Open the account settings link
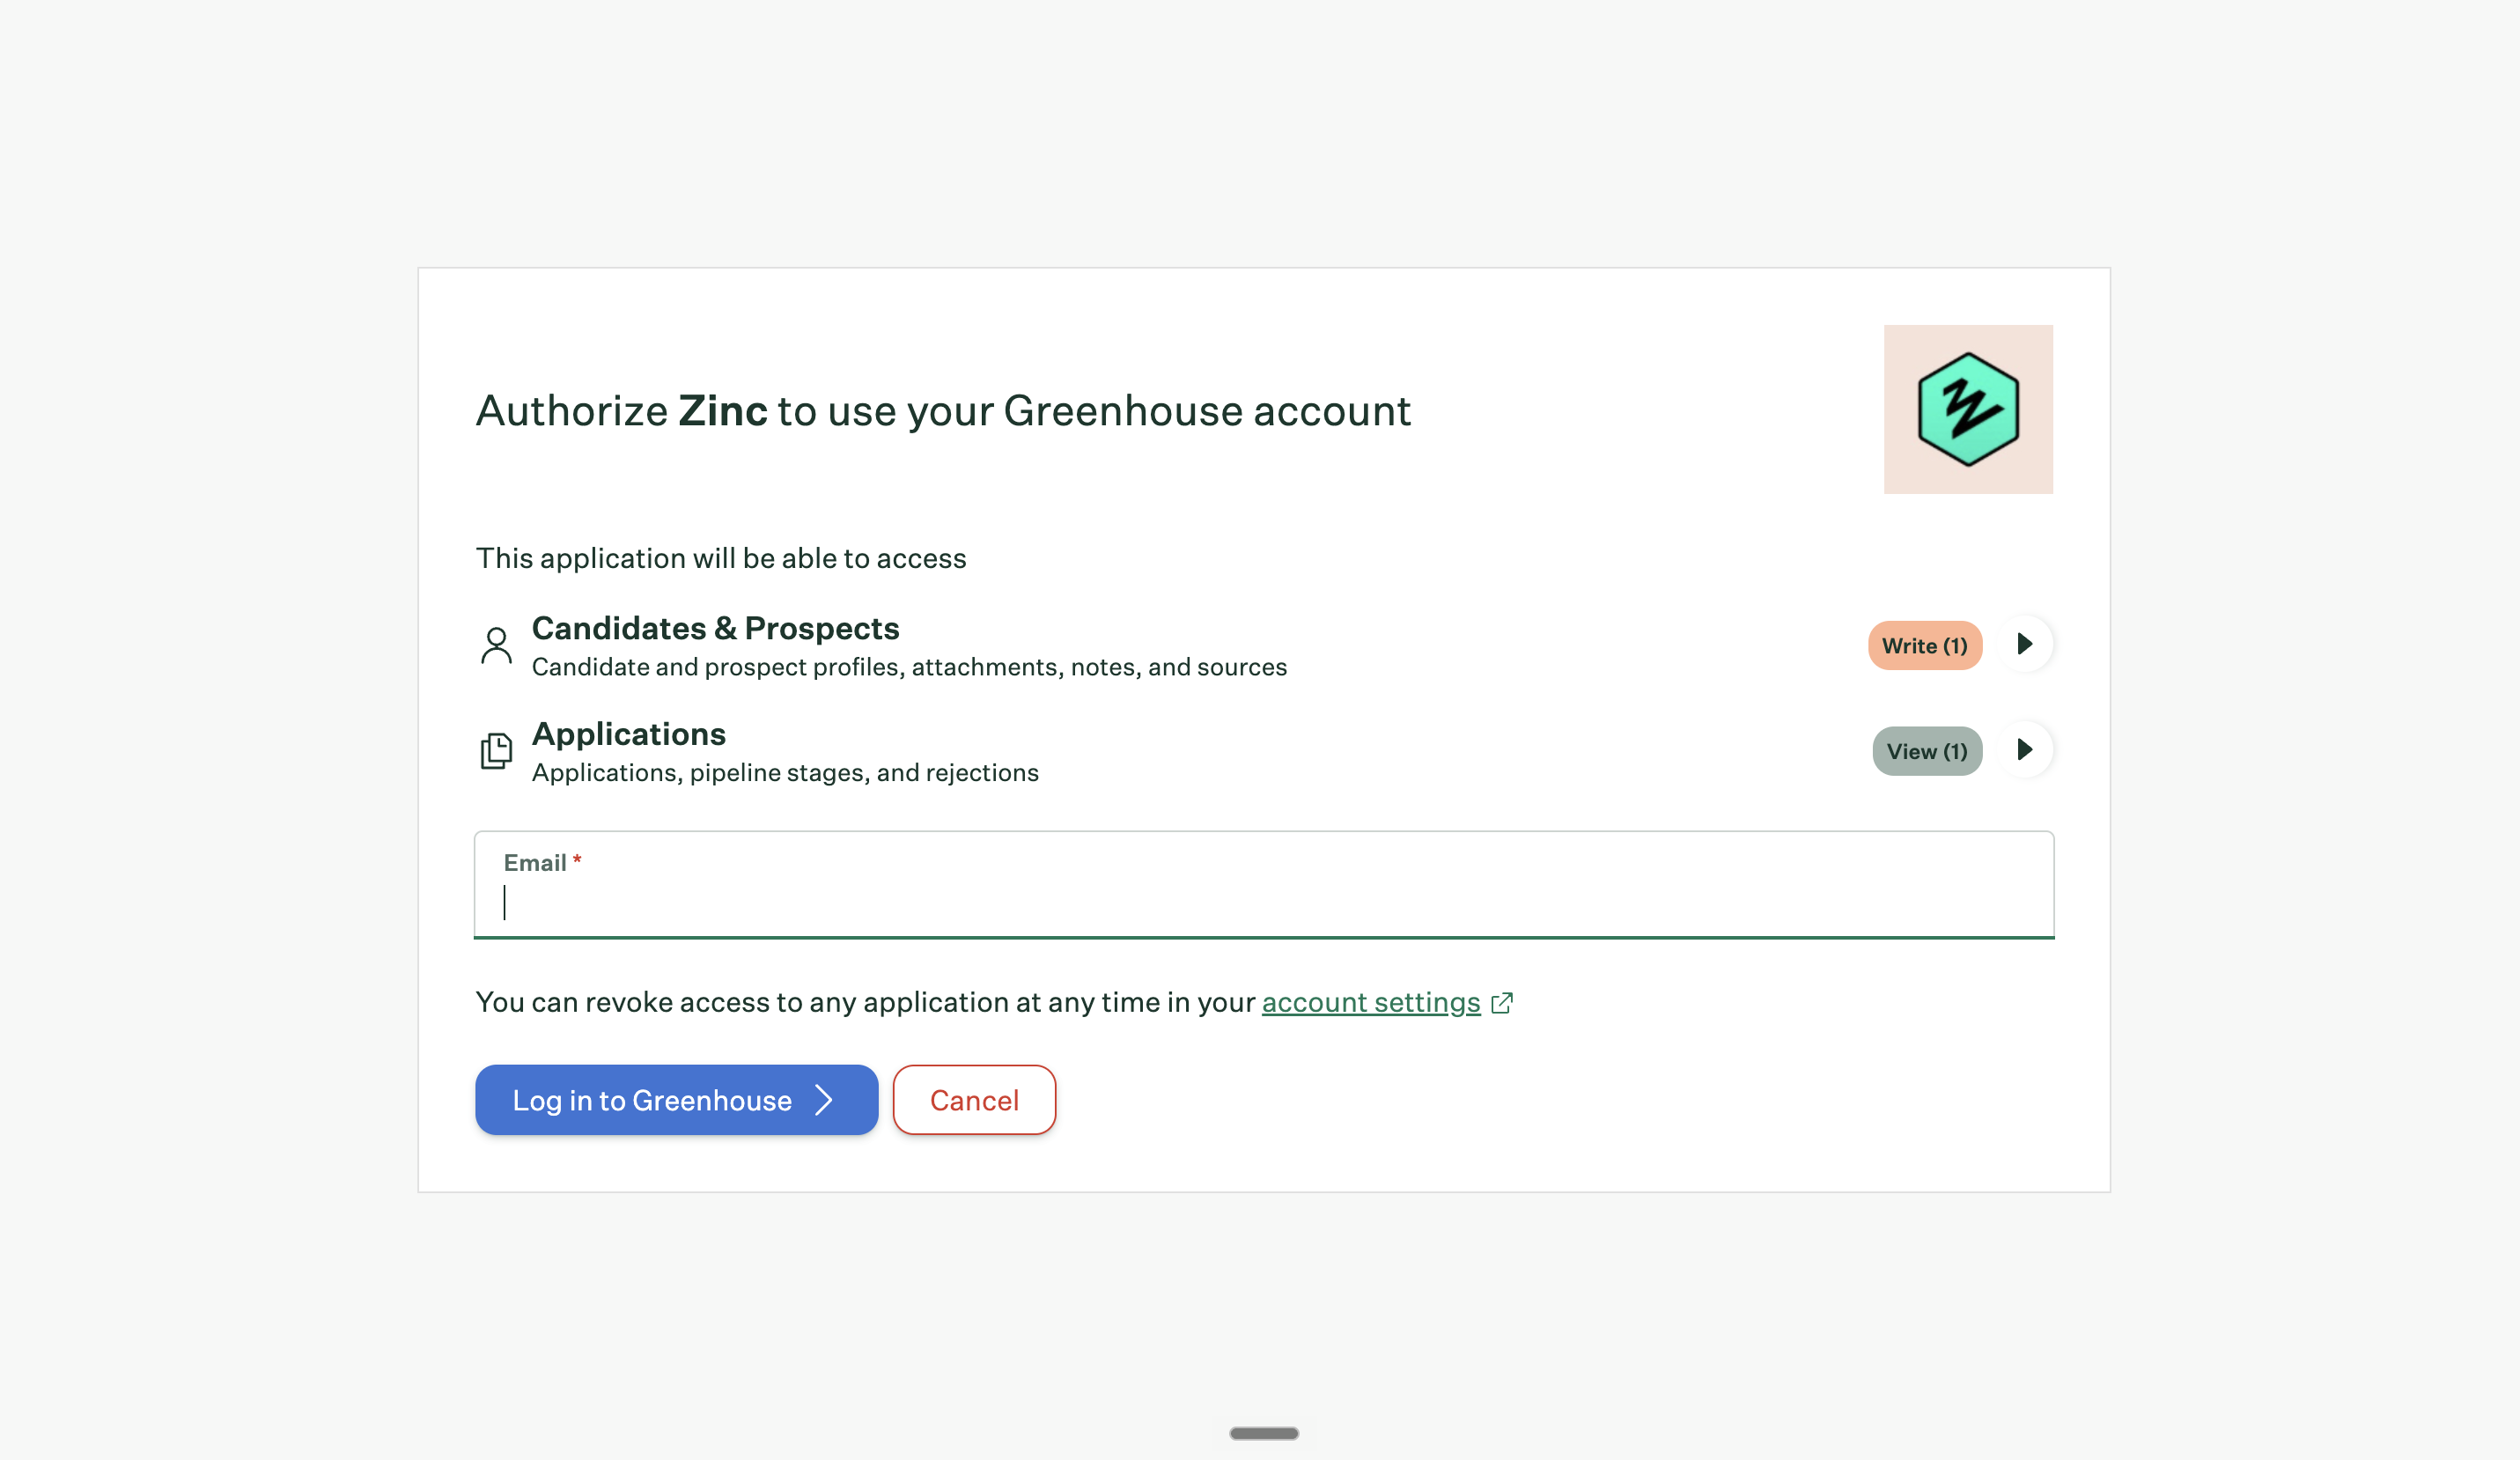Viewport: 2520px width, 1460px height. point(1371,1002)
